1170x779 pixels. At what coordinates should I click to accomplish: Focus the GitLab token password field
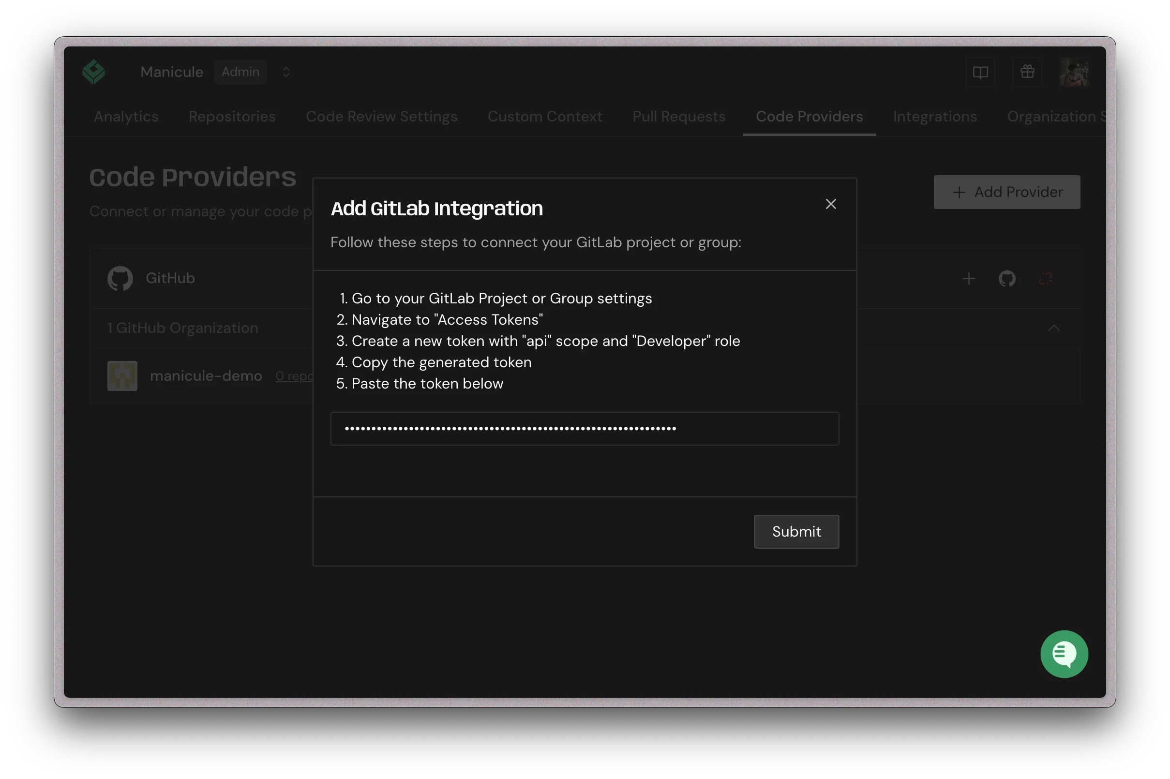(x=584, y=428)
